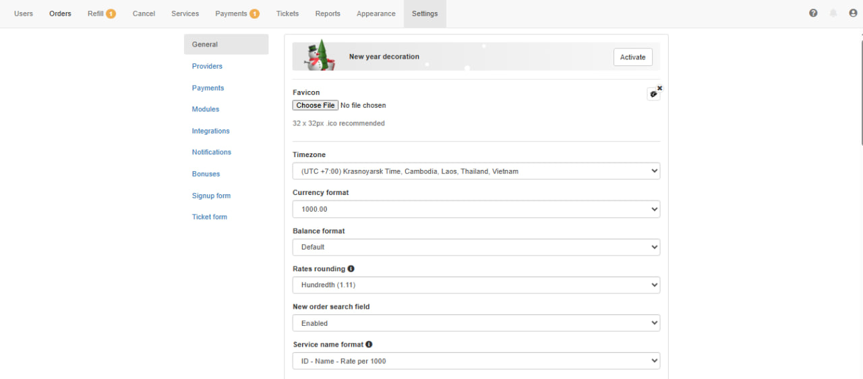Open the user account profile icon
Viewport: 863px width, 379px height.
pyautogui.click(x=853, y=13)
